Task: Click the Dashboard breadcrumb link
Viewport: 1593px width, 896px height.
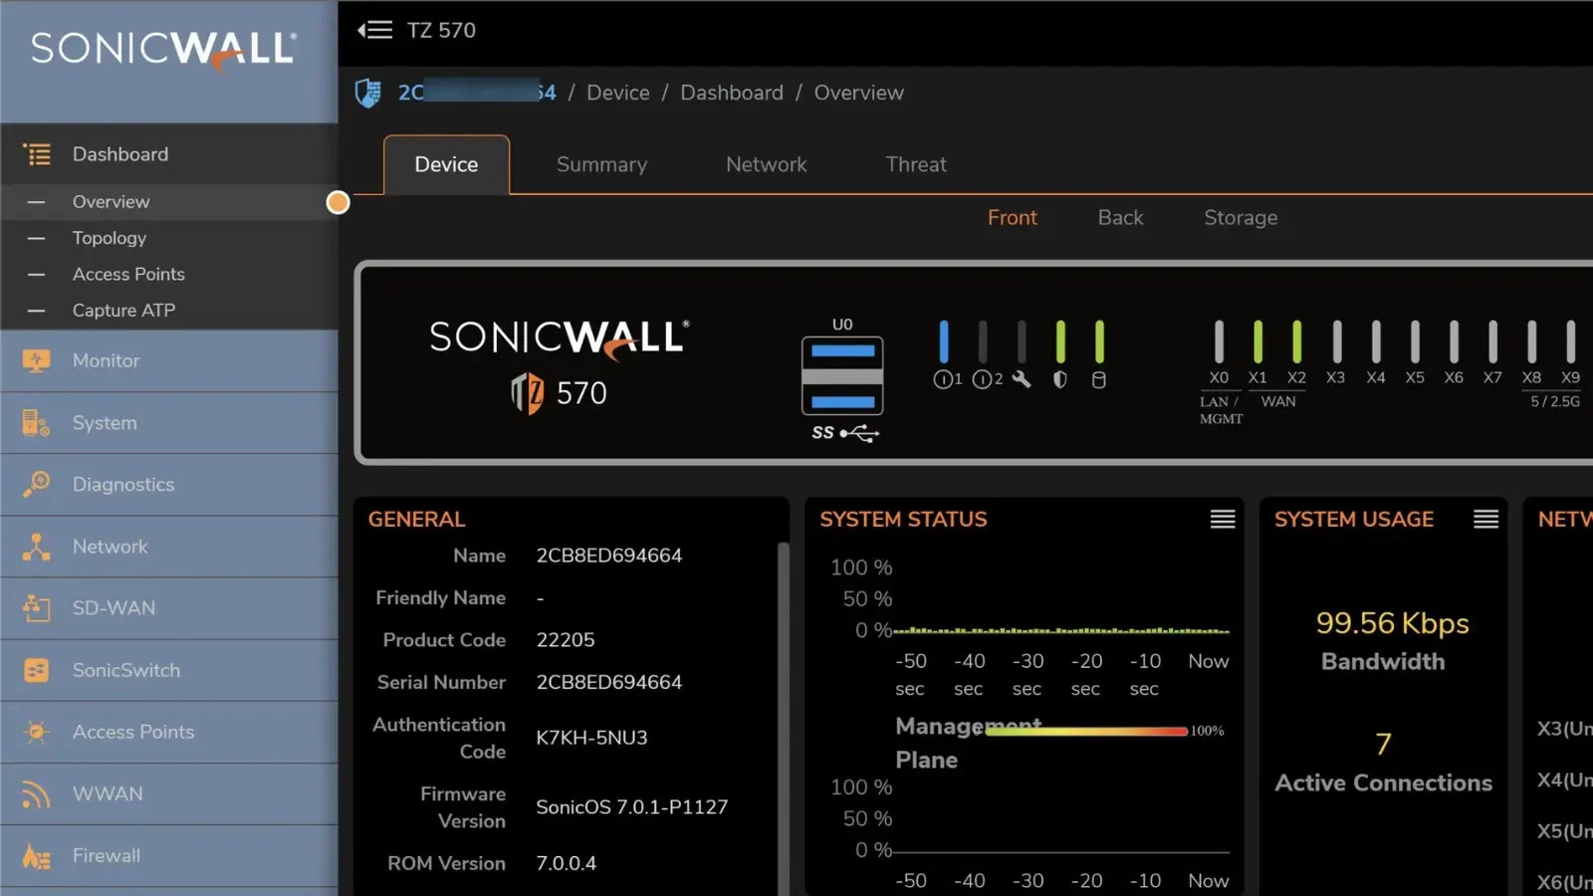Action: (x=732, y=93)
